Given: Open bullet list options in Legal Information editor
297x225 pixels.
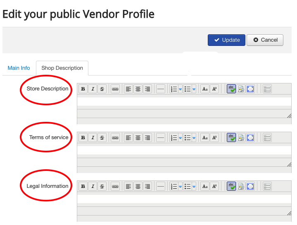Looking at the screenshot, I should (x=194, y=186).
